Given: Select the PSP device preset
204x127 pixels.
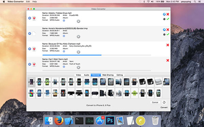Looking at the screenshot, I should click(95, 93).
